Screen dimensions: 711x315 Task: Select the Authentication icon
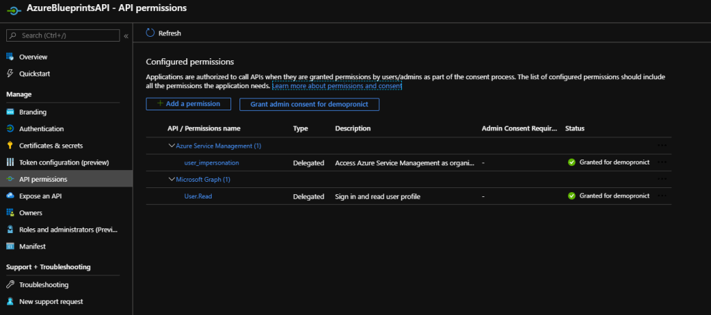click(x=10, y=128)
